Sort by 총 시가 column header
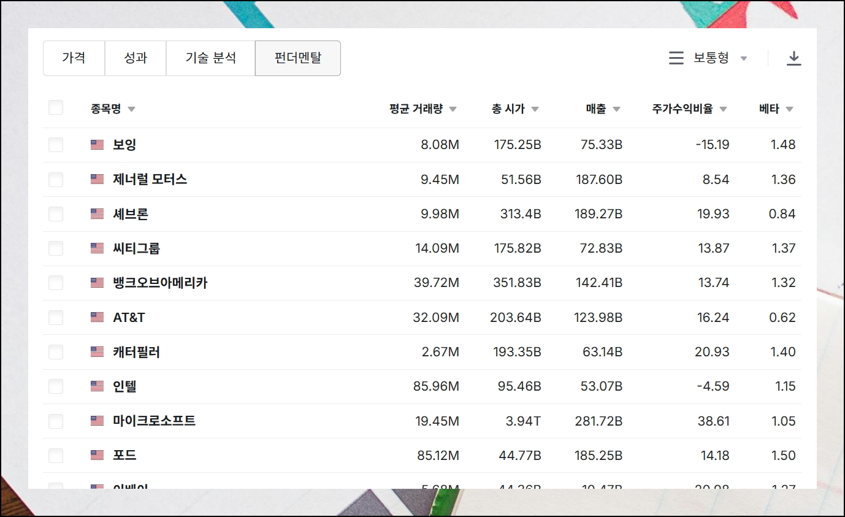Viewport: 845px width, 517px height. coord(515,109)
